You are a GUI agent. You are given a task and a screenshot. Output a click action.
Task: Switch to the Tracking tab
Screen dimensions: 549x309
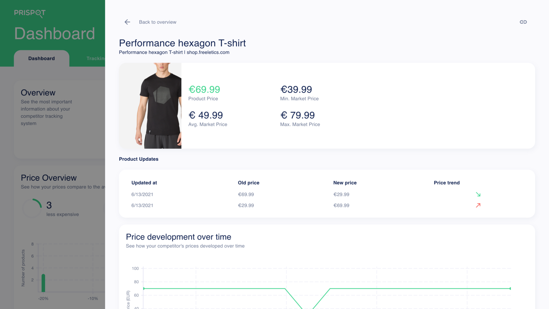pos(95,58)
